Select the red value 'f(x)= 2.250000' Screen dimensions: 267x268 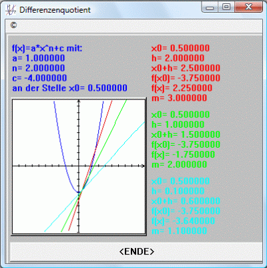click(x=182, y=88)
